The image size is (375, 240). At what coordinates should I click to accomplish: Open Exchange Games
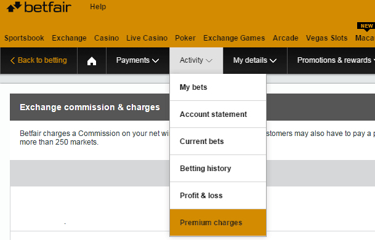[234, 38]
